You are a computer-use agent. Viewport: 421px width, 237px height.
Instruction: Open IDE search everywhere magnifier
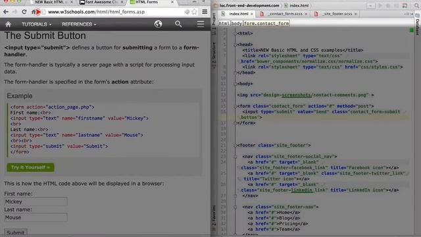pos(416,6)
